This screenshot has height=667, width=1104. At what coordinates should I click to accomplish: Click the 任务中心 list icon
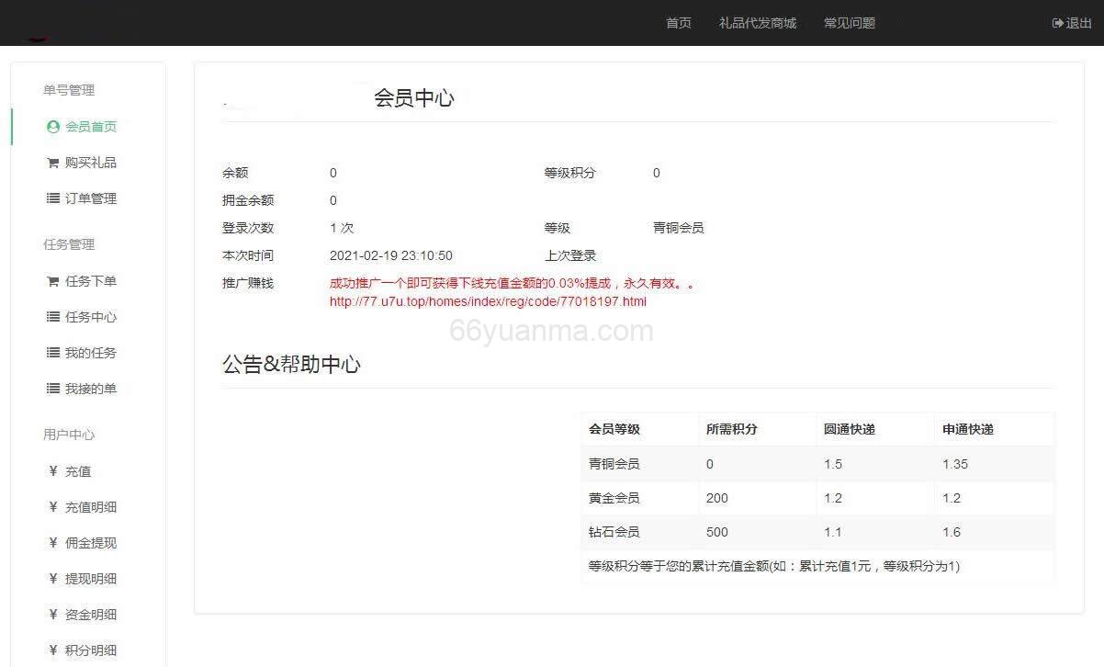pos(52,317)
